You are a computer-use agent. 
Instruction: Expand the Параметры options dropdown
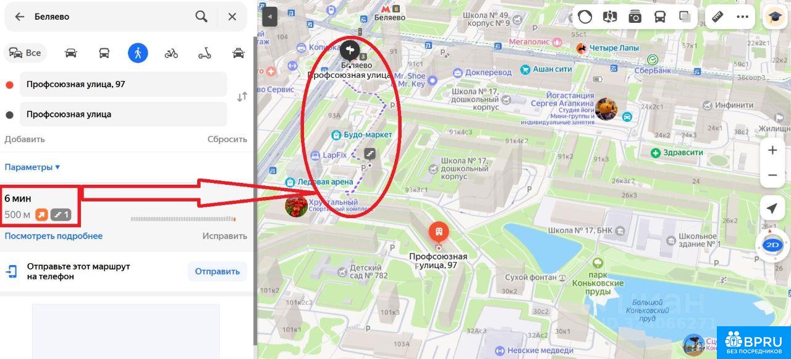click(x=32, y=167)
